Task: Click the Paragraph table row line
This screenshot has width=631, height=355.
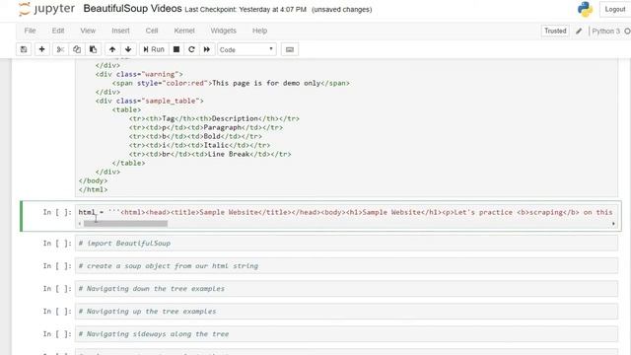Action: pos(206,127)
